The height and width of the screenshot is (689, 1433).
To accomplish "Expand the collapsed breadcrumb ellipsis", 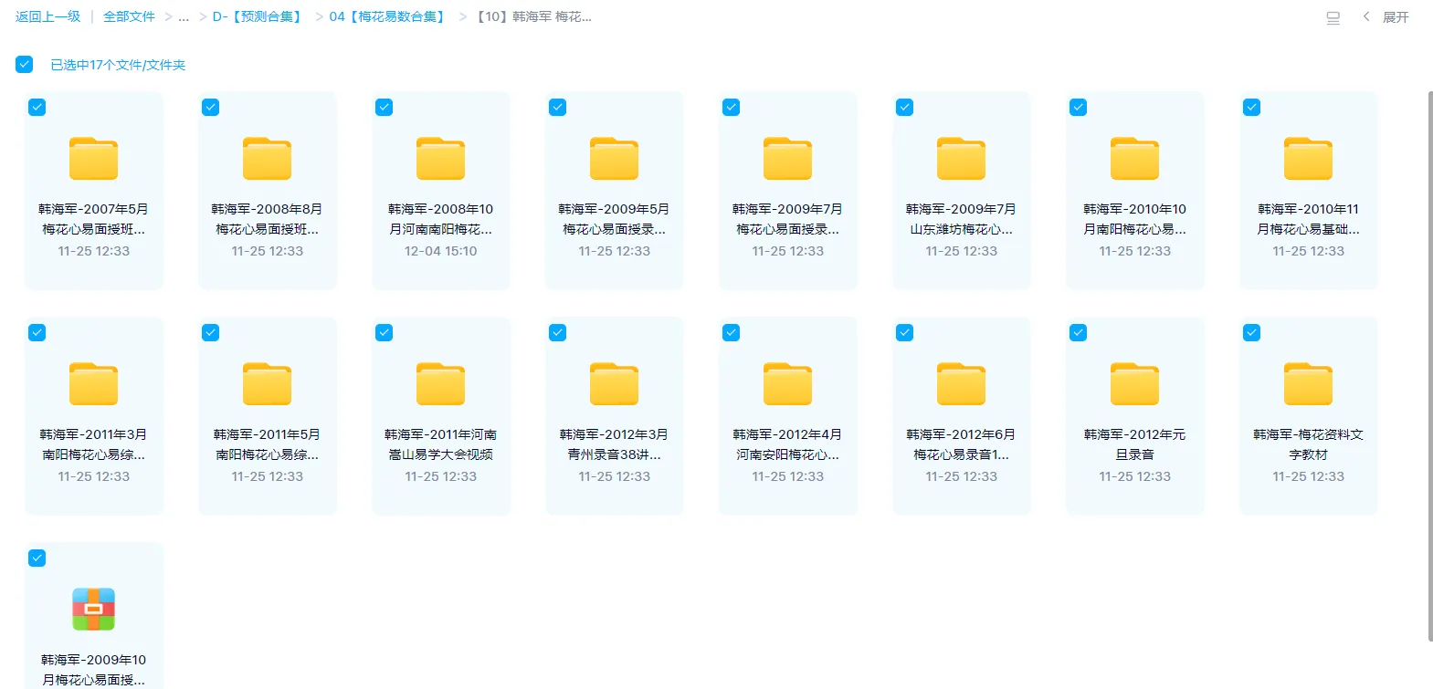I will [x=184, y=17].
